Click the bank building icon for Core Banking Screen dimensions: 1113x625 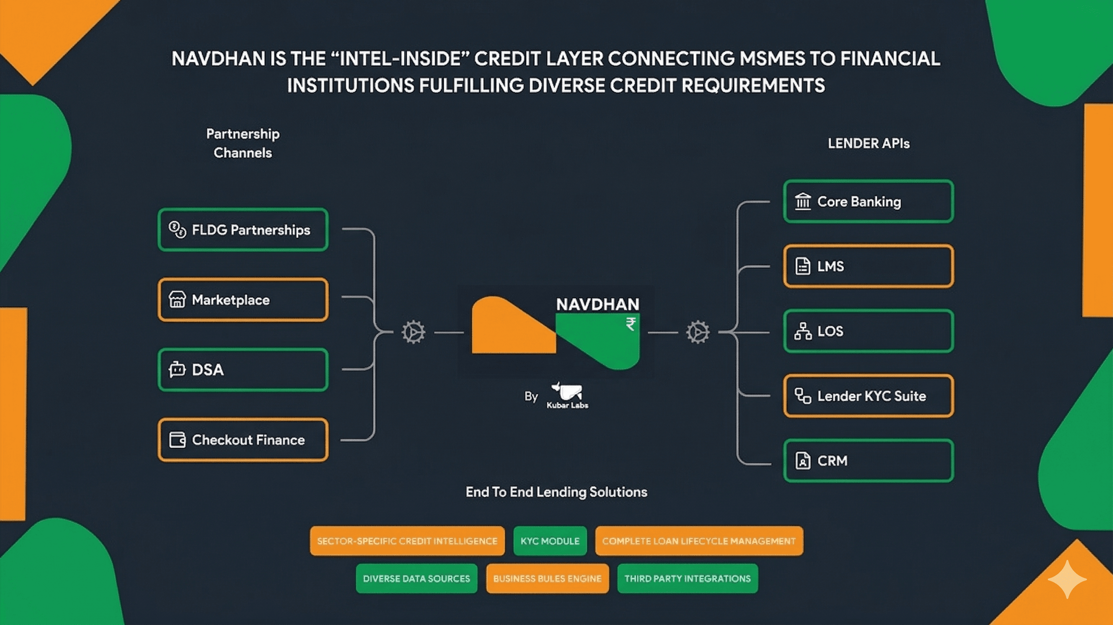(x=803, y=201)
